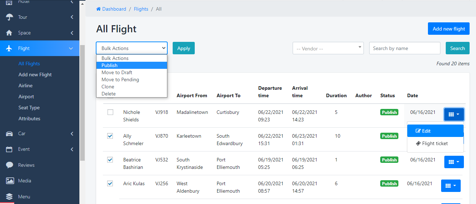Click the Flight airplane icon in sidebar
This screenshot has width=476, height=204.
pos(10,48)
